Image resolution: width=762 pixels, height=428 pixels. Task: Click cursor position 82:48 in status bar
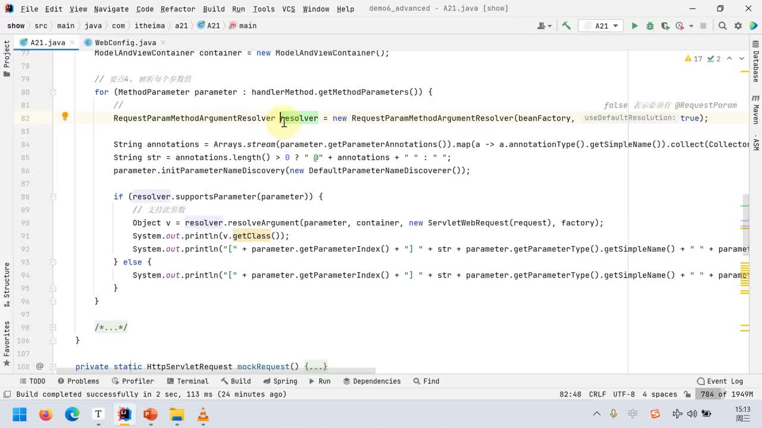pyautogui.click(x=570, y=394)
